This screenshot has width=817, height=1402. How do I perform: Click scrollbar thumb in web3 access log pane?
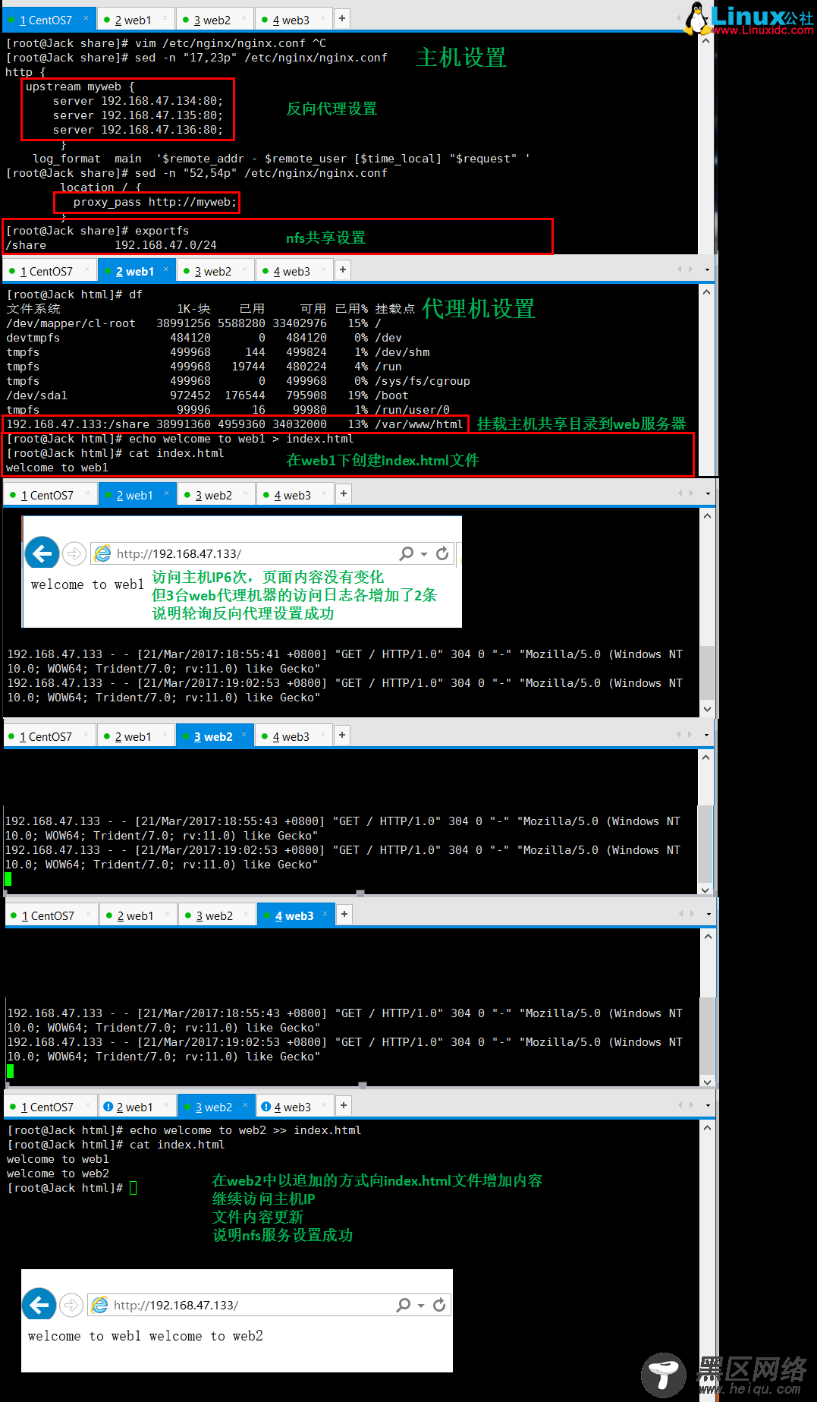tap(708, 1036)
